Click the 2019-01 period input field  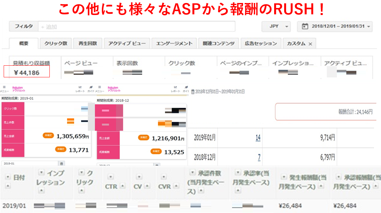[x=29, y=164]
